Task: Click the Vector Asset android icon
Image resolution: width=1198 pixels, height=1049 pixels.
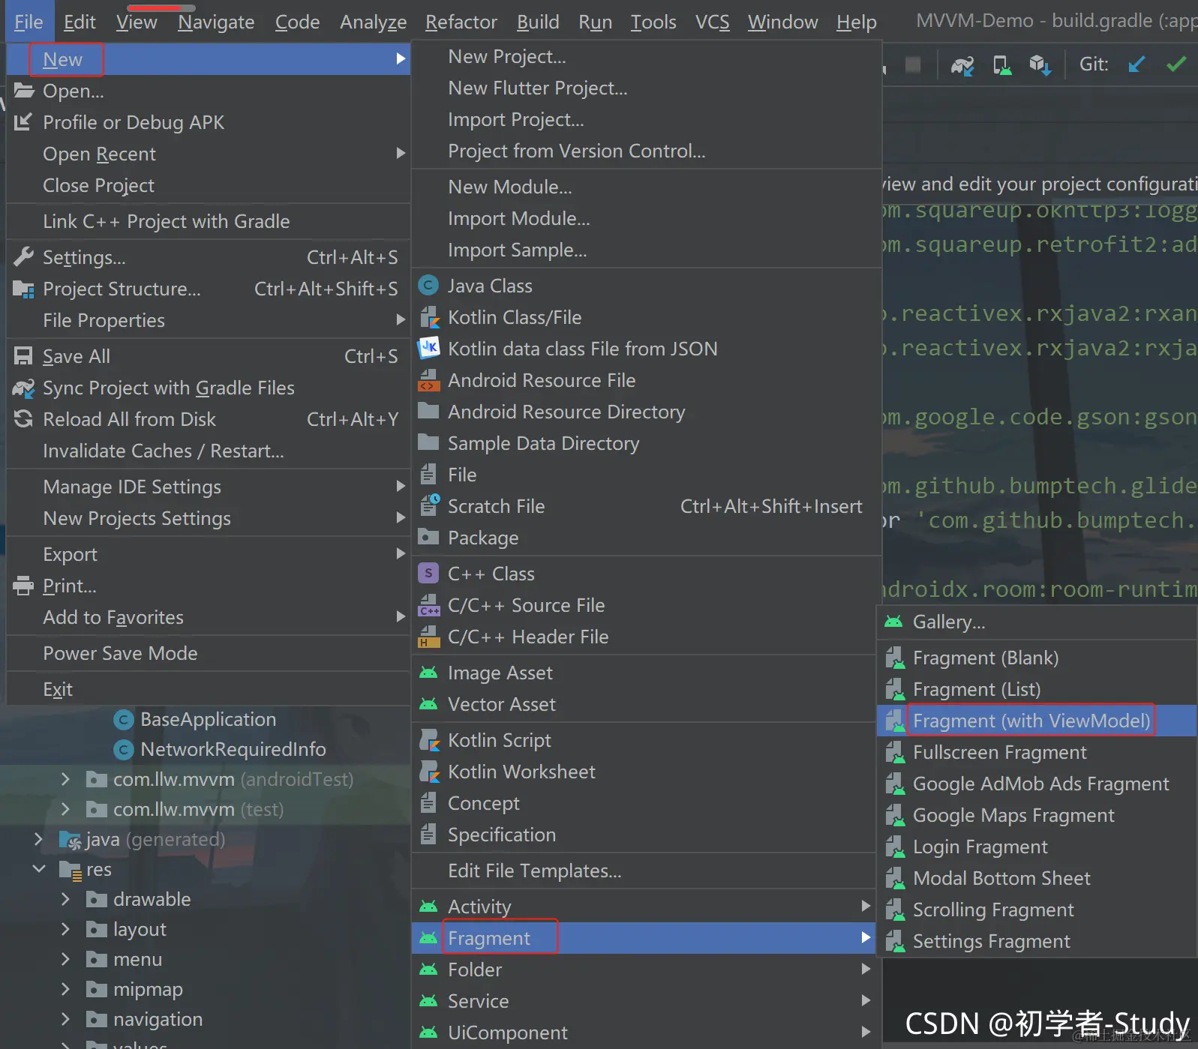Action: click(428, 704)
